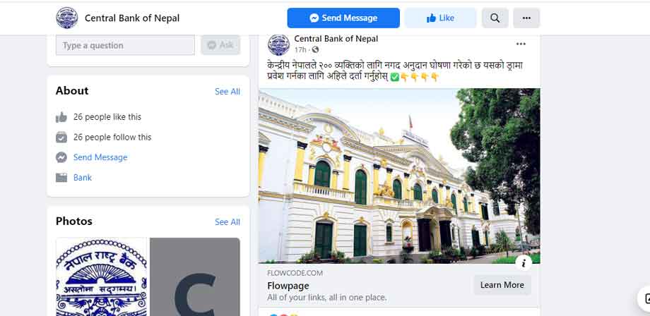The height and width of the screenshot is (316, 650).
Task: Click the Central Bank of Nepal header logo
Action: click(x=66, y=18)
